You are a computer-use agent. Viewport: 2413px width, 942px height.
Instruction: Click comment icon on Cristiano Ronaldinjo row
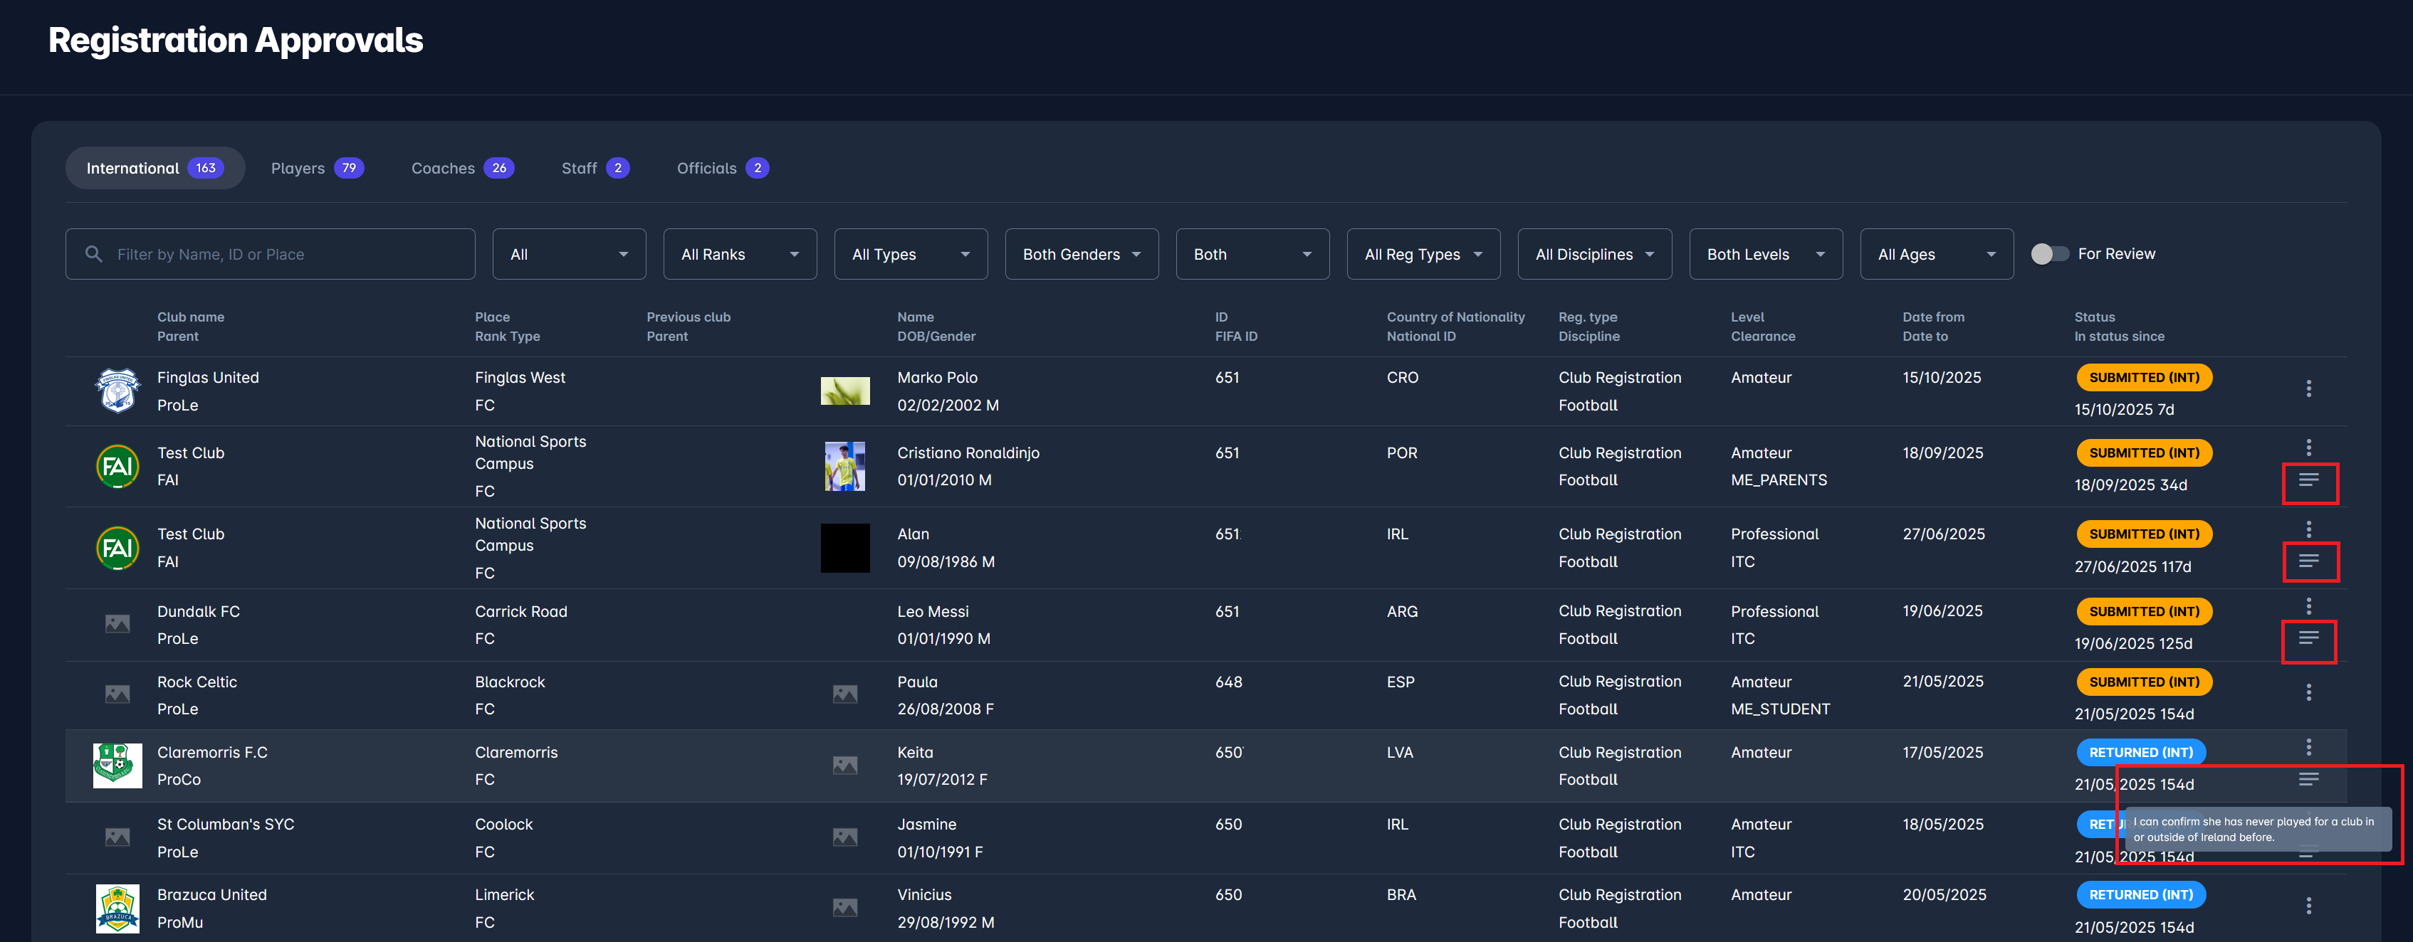point(2308,480)
